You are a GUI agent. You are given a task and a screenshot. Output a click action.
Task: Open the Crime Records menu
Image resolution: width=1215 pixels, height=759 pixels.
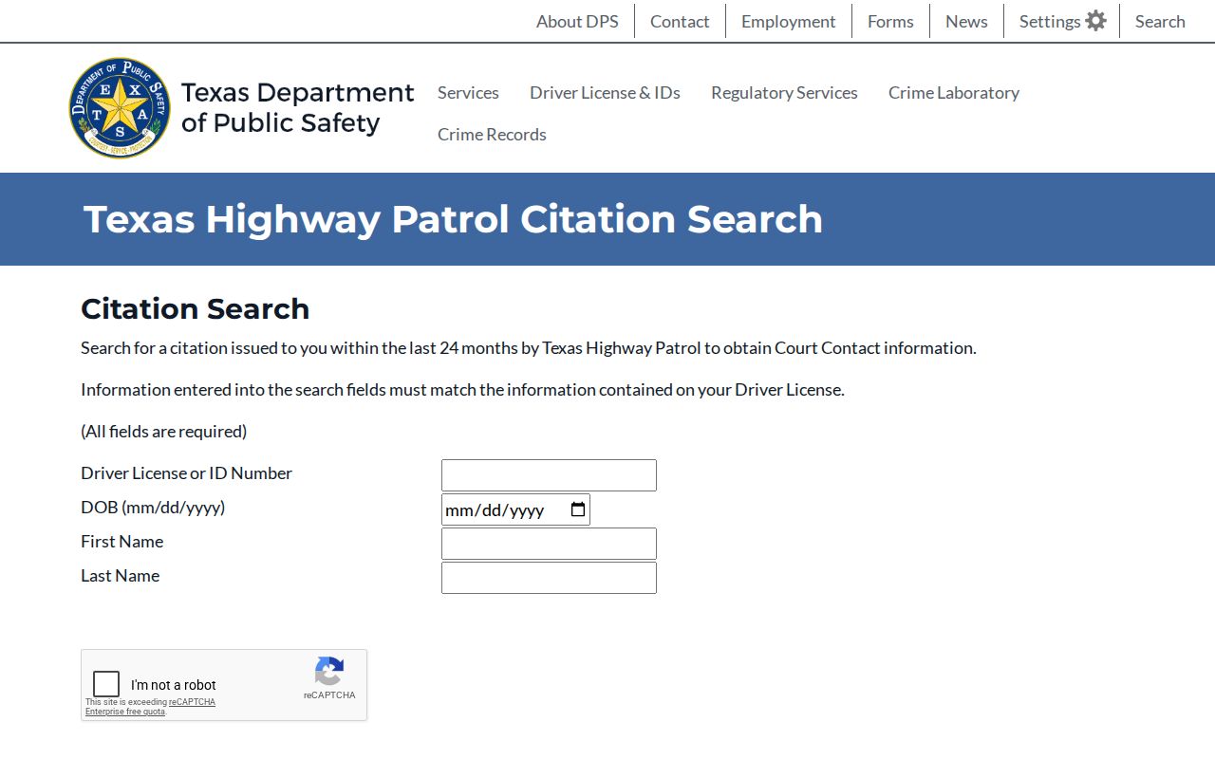492,134
